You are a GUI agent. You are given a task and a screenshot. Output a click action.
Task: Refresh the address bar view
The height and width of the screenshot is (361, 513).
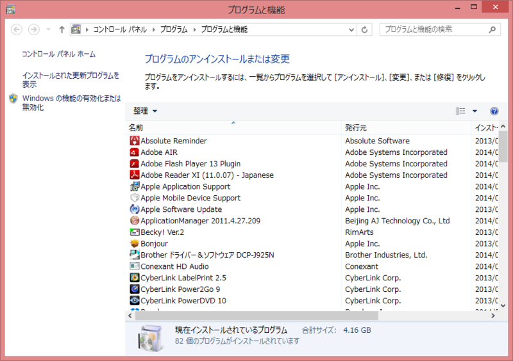point(364,29)
